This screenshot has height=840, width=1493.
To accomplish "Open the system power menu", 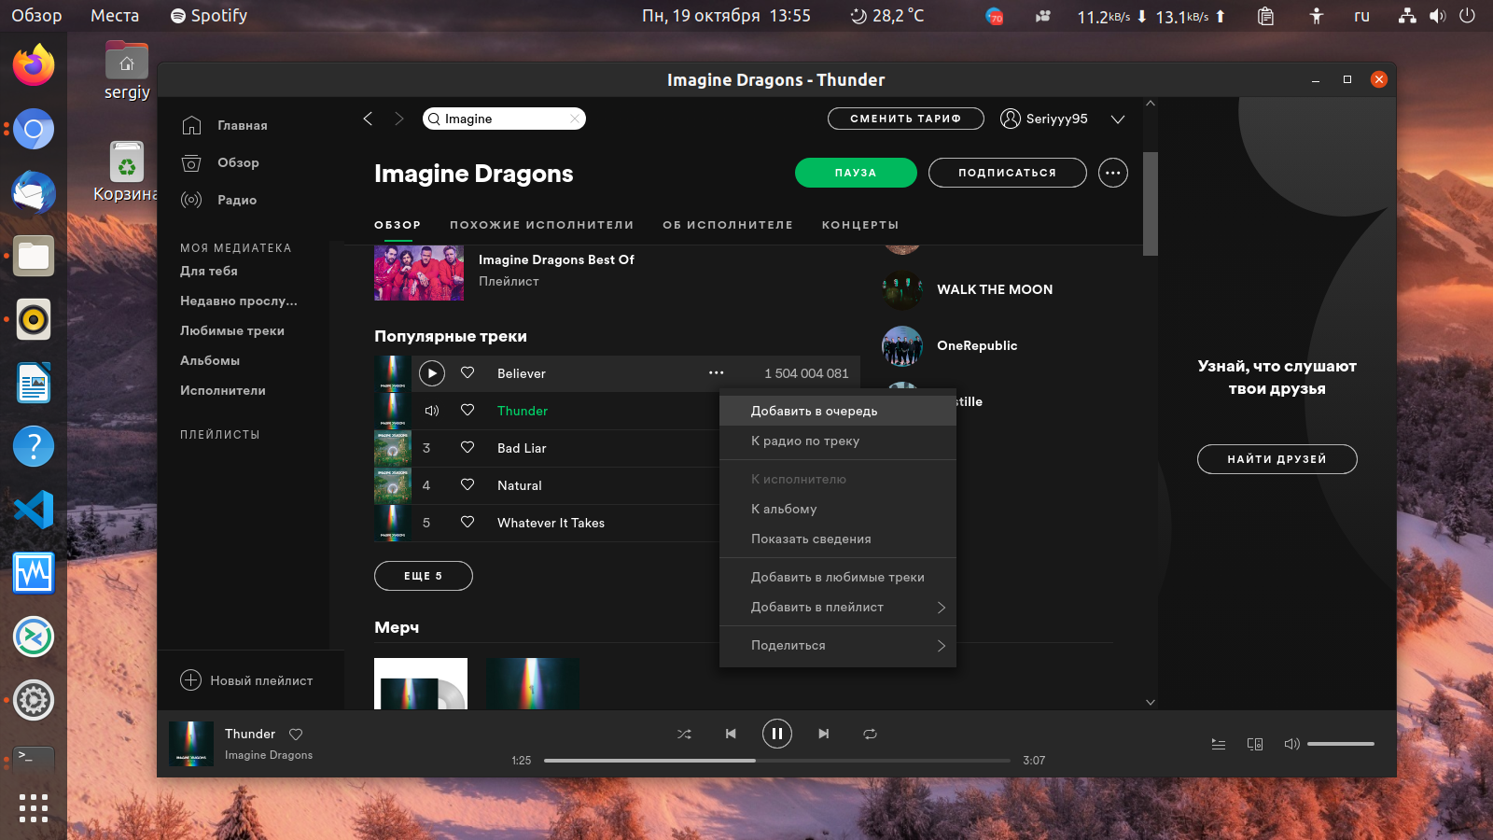I will click(1467, 16).
